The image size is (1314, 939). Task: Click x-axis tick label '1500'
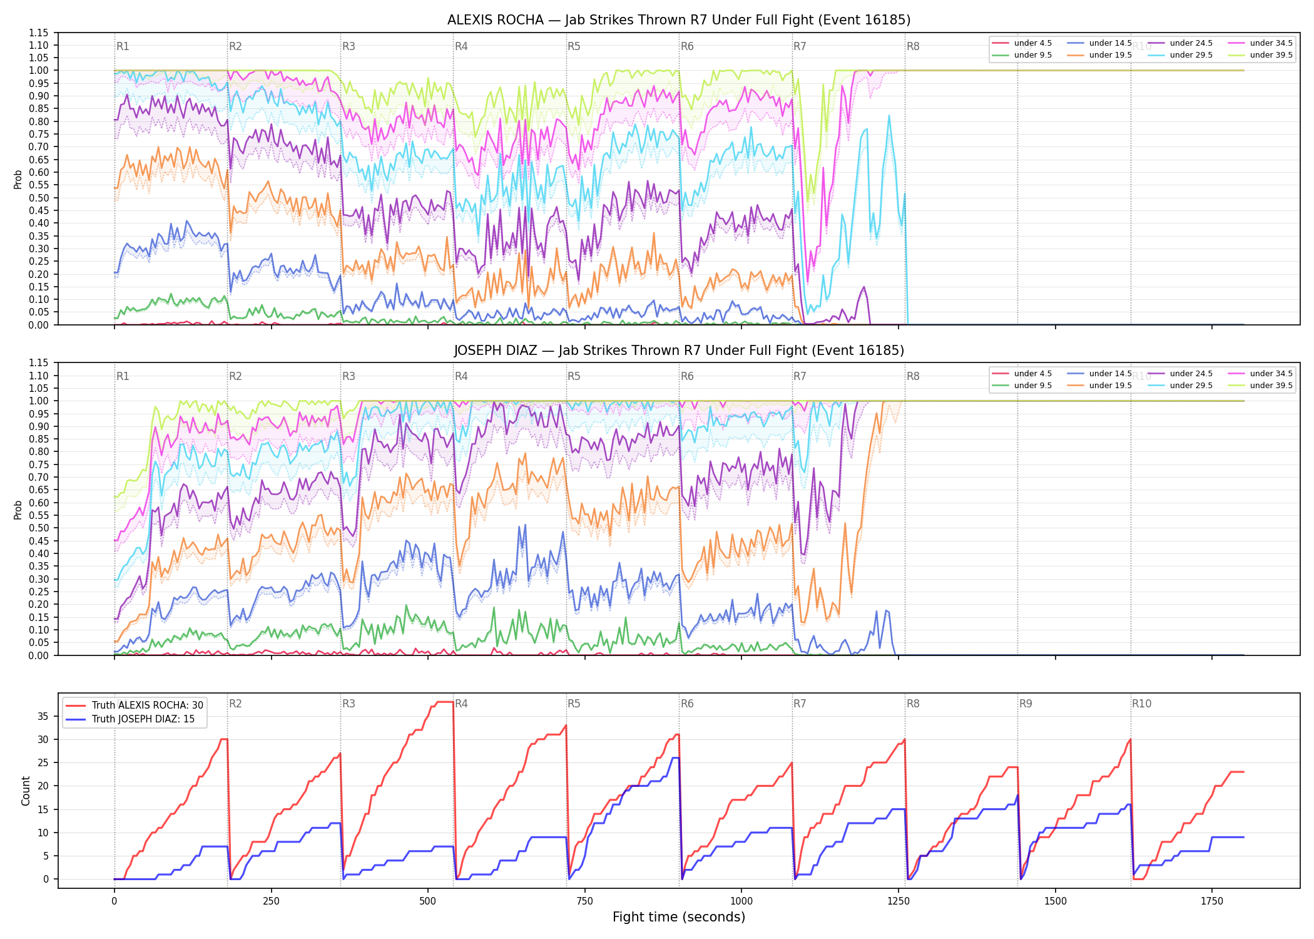tap(1056, 901)
